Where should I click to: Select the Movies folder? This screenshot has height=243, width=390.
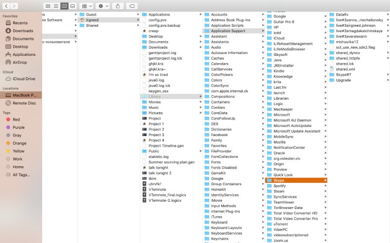(155, 102)
